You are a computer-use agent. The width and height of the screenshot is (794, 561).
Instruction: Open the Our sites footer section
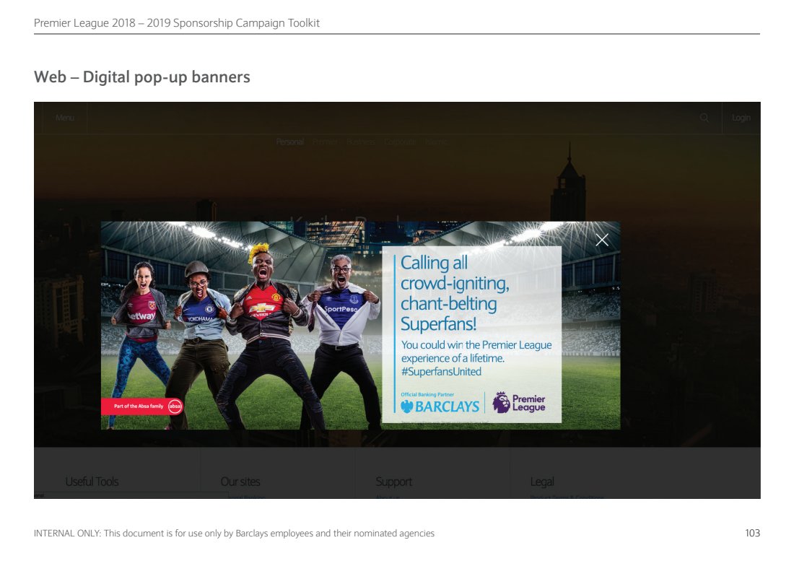pyautogui.click(x=240, y=482)
